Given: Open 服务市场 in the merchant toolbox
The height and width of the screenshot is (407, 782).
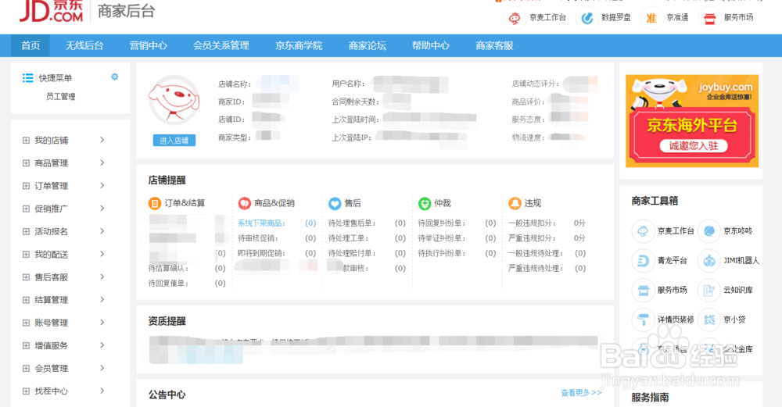Looking at the screenshot, I should (643, 290).
